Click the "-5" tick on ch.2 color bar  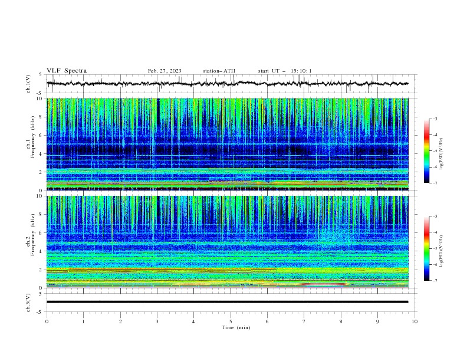pyautogui.click(x=435, y=248)
